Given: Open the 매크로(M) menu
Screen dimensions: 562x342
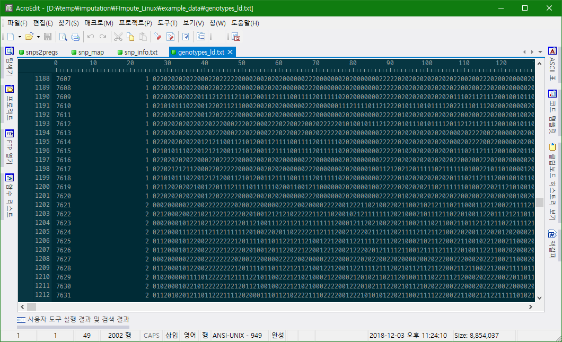Looking at the screenshot, I should [99, 23].
